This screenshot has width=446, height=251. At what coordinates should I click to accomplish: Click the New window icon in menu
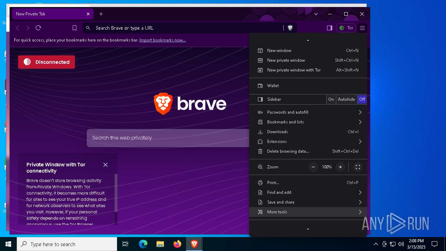tap(260, 51)
